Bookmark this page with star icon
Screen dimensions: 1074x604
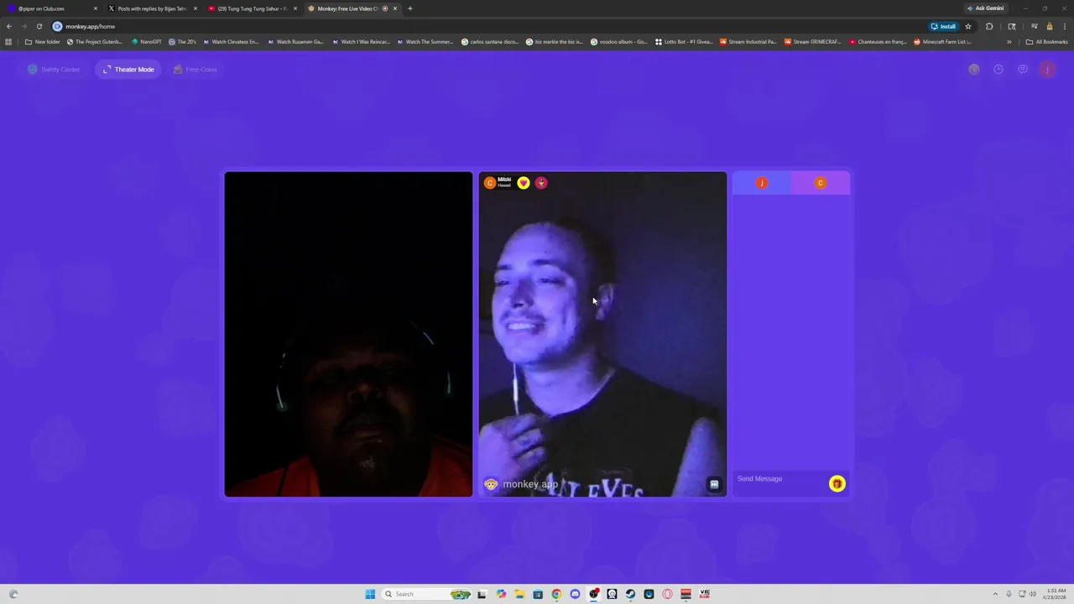[967, 26]
